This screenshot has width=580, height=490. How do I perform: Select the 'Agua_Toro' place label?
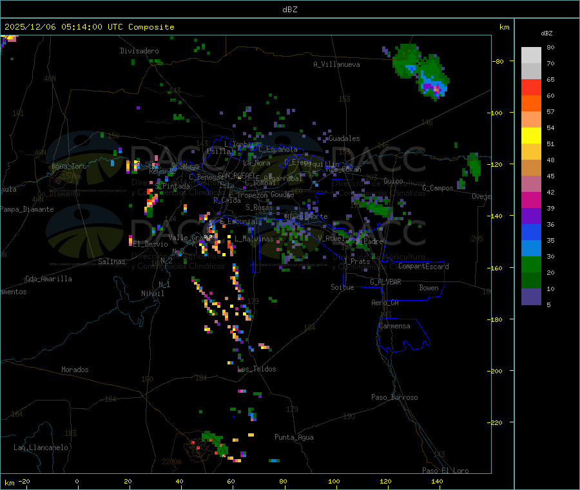(69, 166)
